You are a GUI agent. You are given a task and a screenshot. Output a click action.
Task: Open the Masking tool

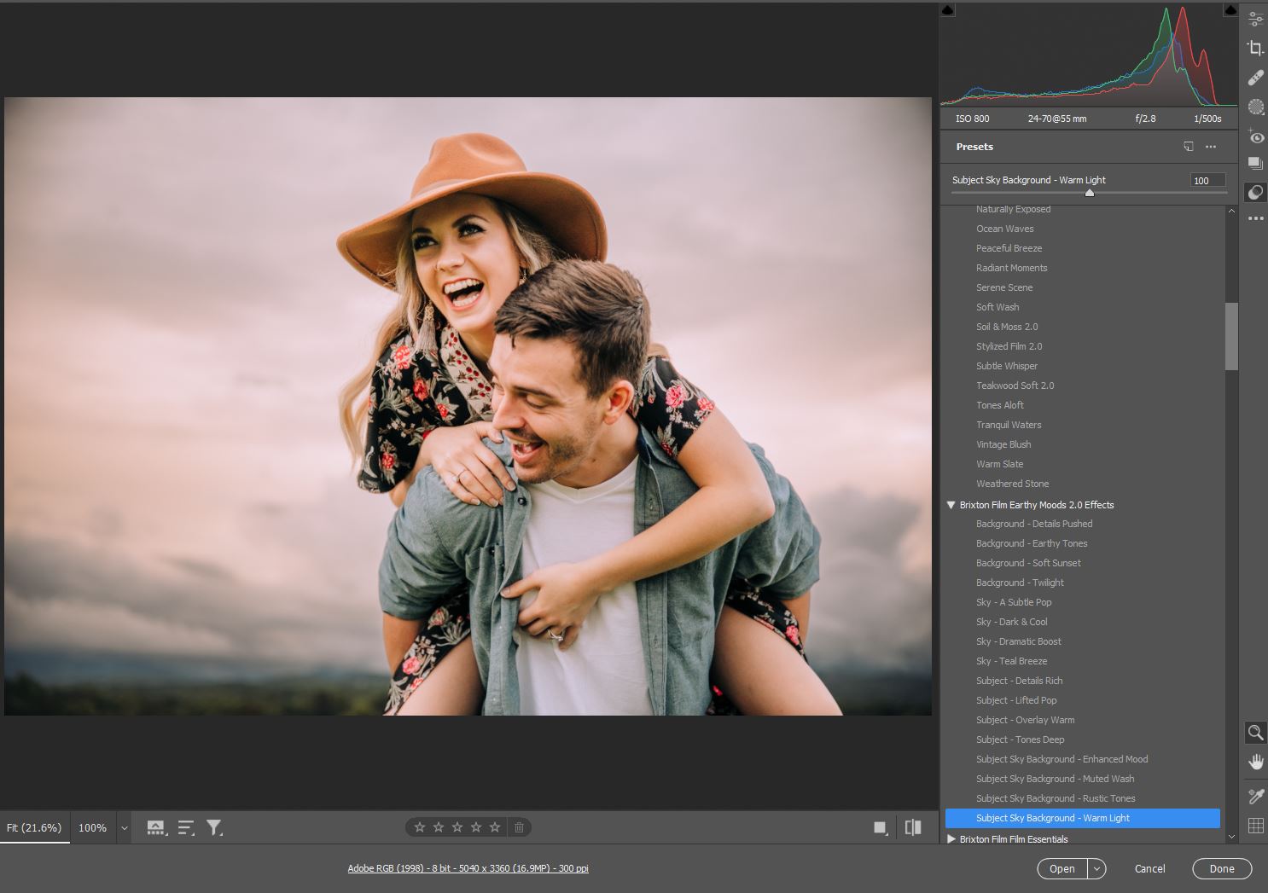click(x=1255, y=107)
